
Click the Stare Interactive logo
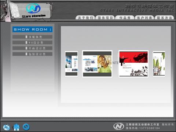coord(33,11)
